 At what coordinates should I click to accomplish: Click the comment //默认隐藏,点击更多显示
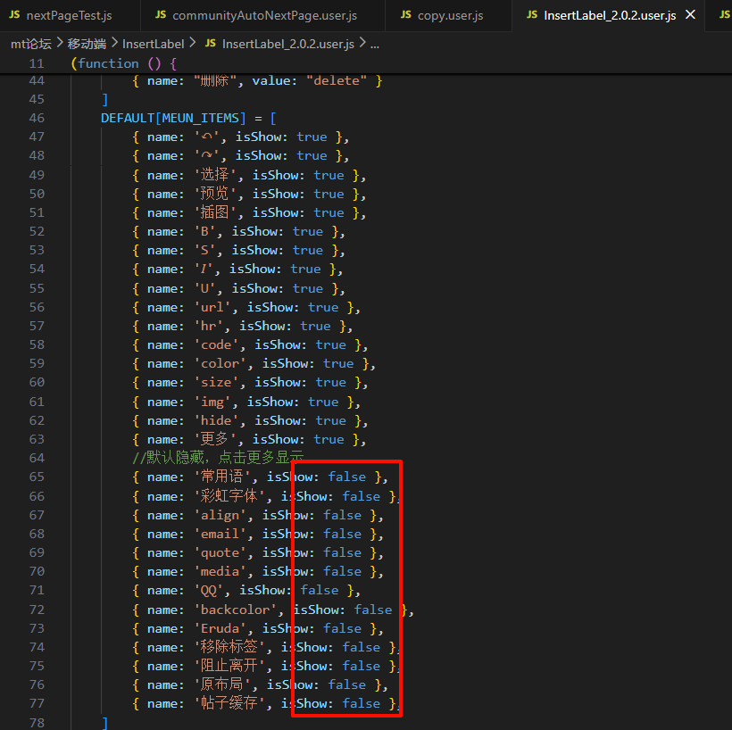click(x=218, y=458)
